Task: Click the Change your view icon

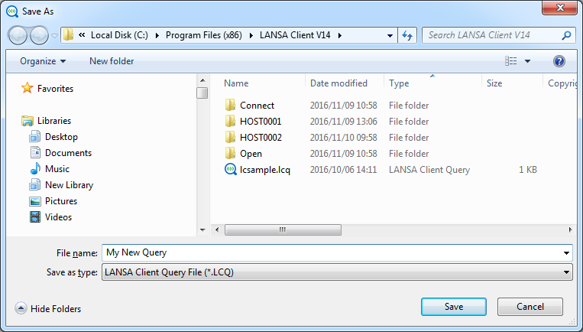Action: [x=511, y=61]
